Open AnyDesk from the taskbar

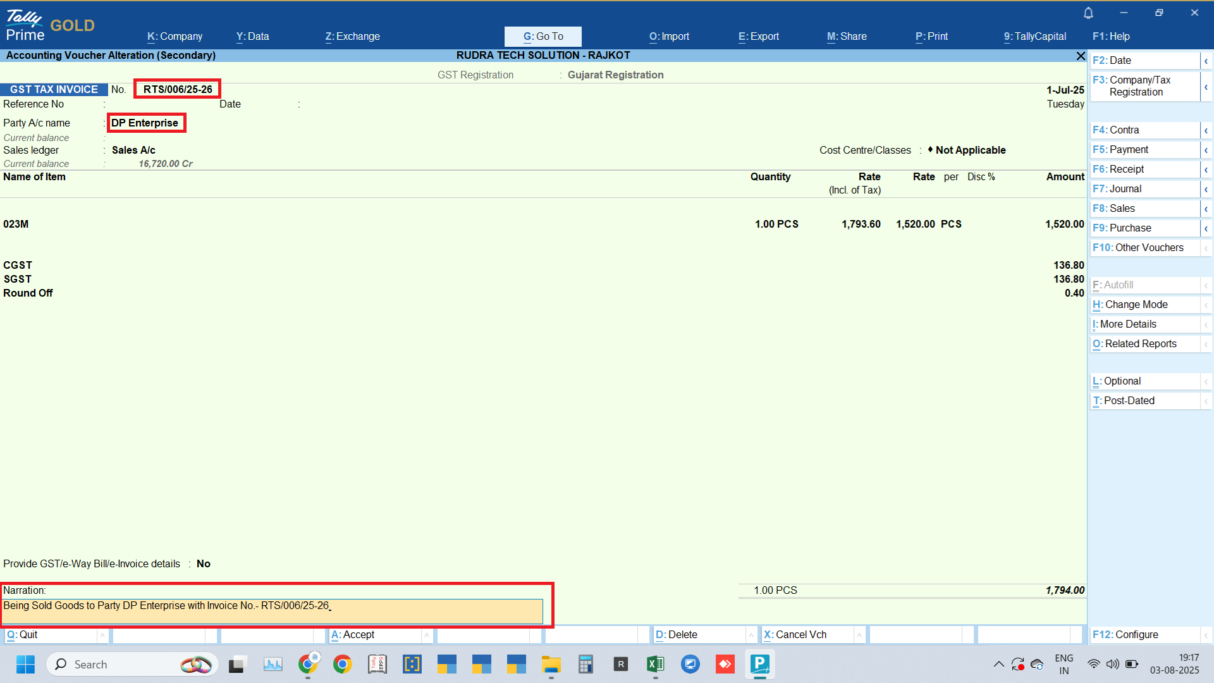(725, 664)
